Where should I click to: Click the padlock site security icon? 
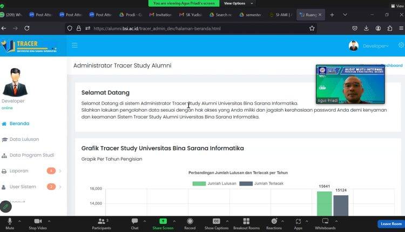pyautogui.click(x=79, y=29)
